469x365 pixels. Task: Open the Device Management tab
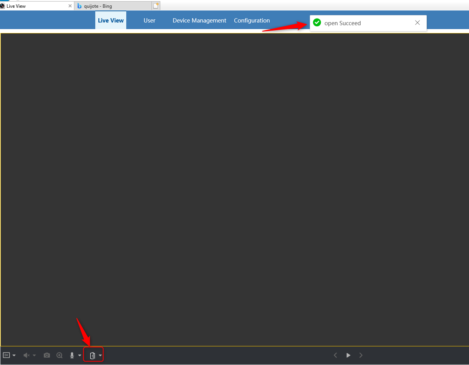click(x=199, y=21)
